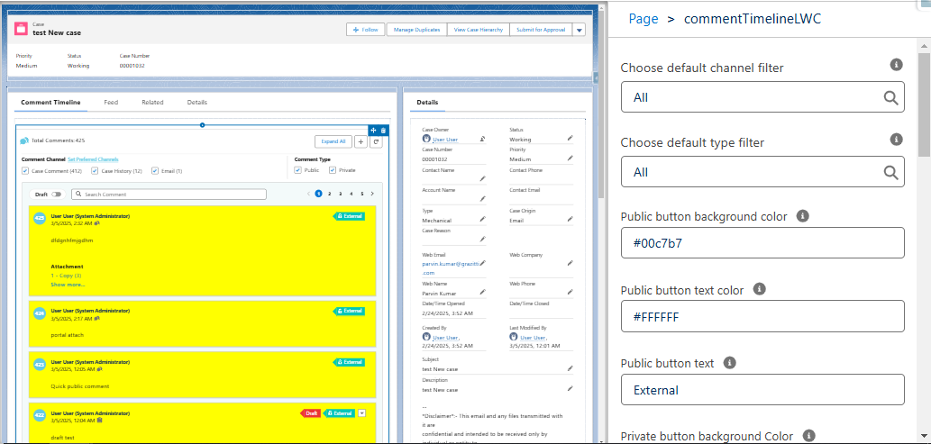Click the change Case Owner icon
The image size is (931, 444).
coord(482,139)
